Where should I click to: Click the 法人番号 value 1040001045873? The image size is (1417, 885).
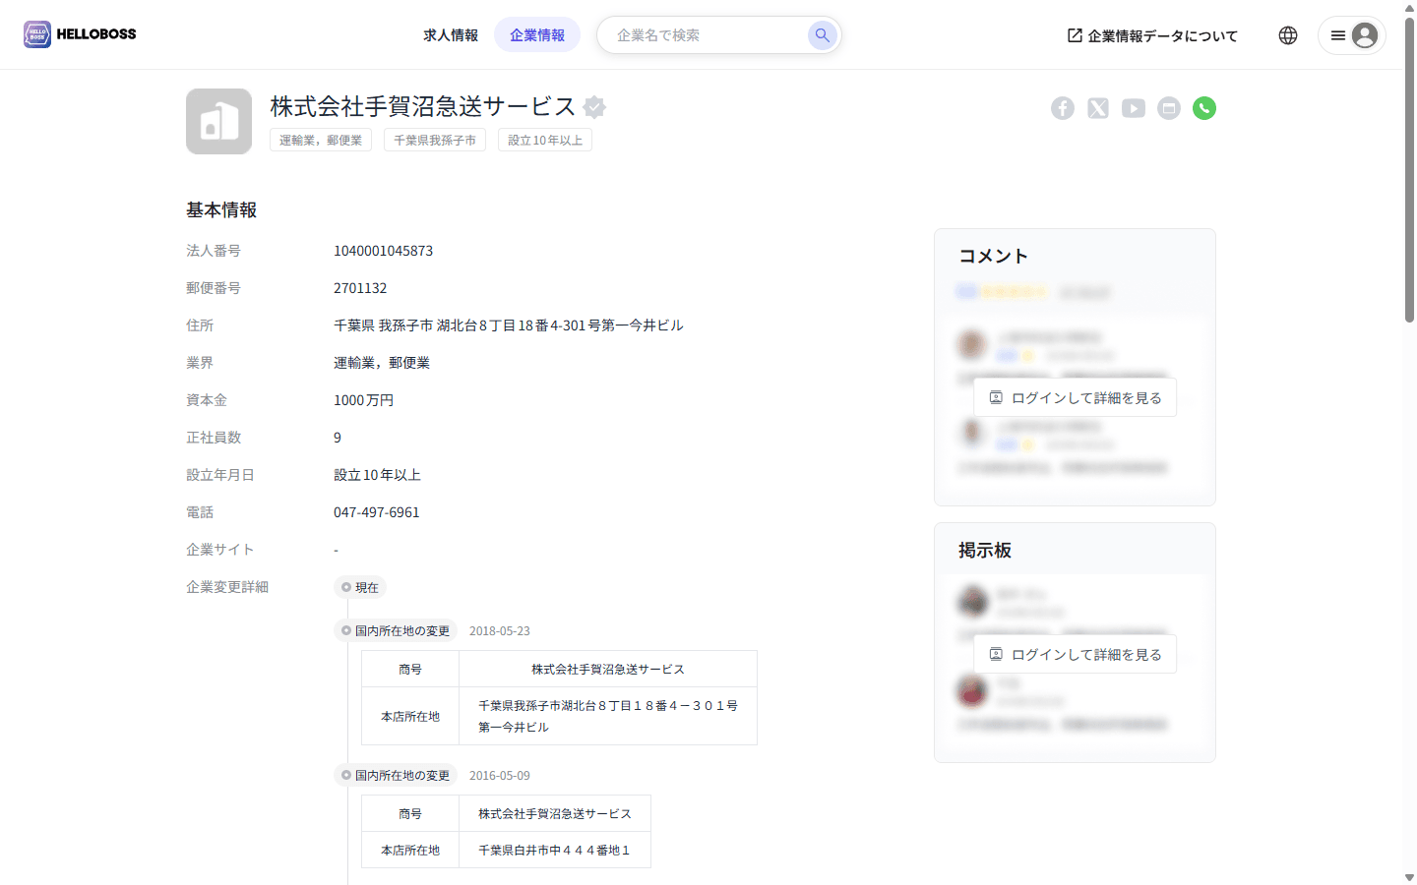pyautogui.click(x=384, y=251)
